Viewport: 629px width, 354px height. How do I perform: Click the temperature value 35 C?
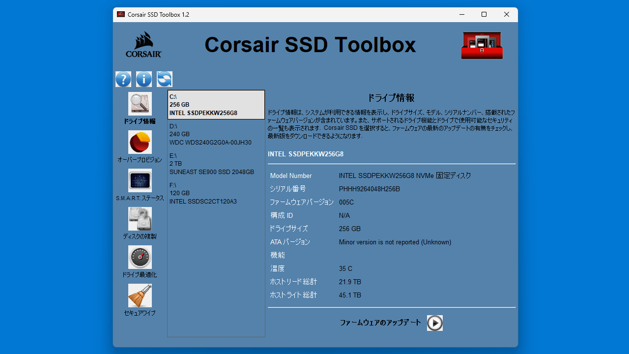345,268
